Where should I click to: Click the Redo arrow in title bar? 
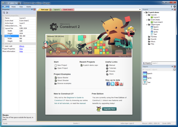pos(14,3)
